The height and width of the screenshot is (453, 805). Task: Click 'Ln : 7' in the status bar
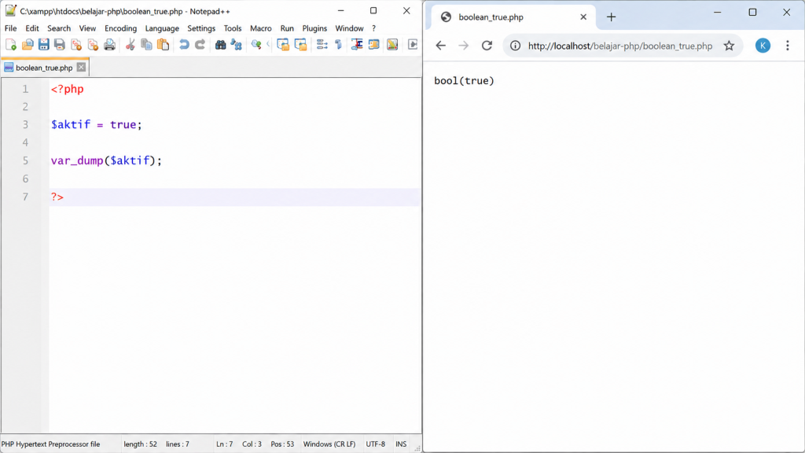pos(224,444)
